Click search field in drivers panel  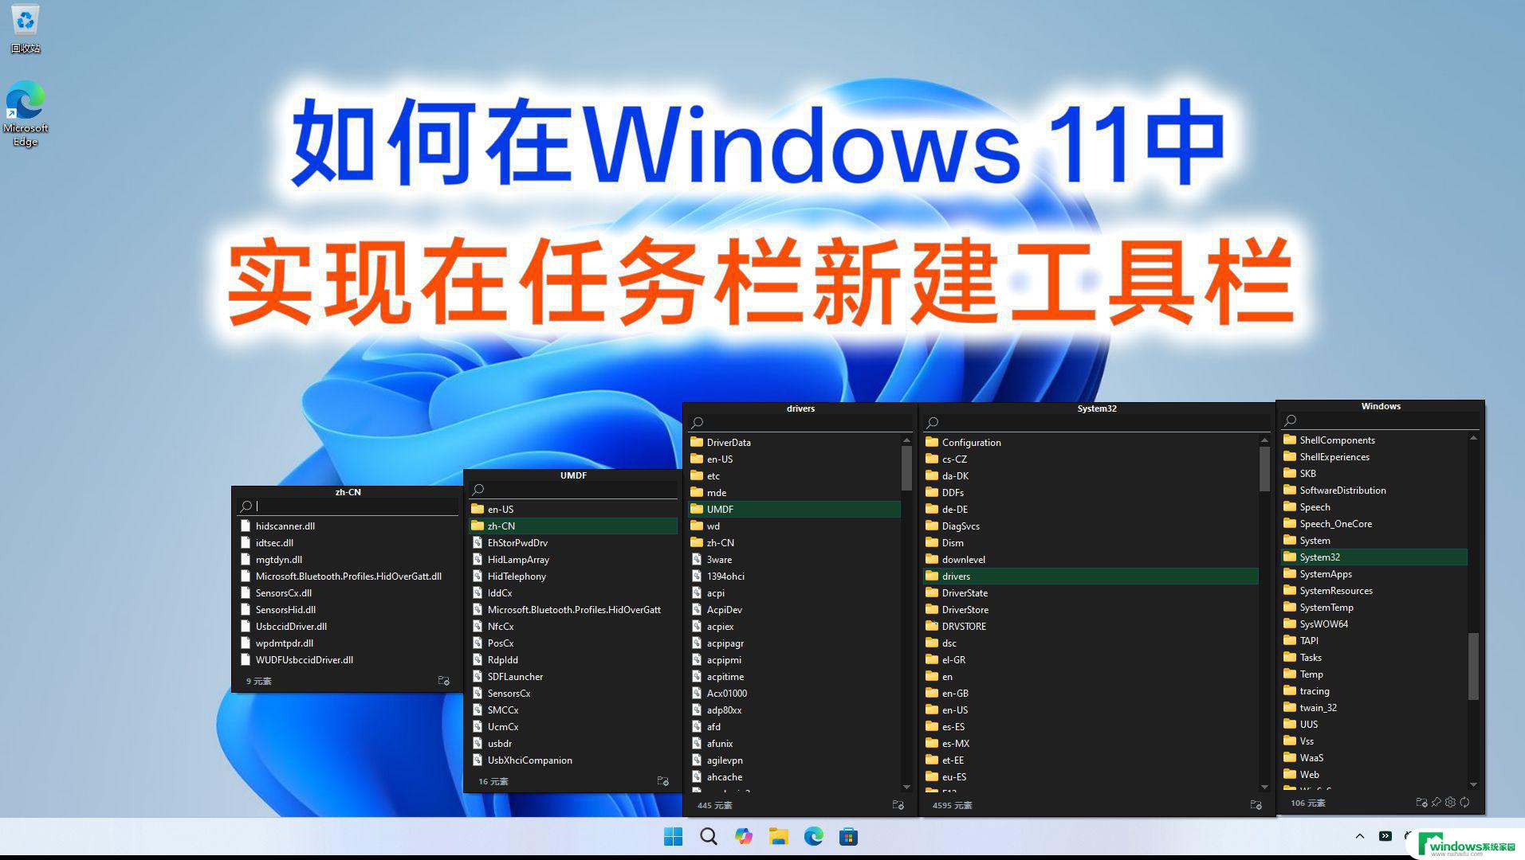[x=800, y=423]
